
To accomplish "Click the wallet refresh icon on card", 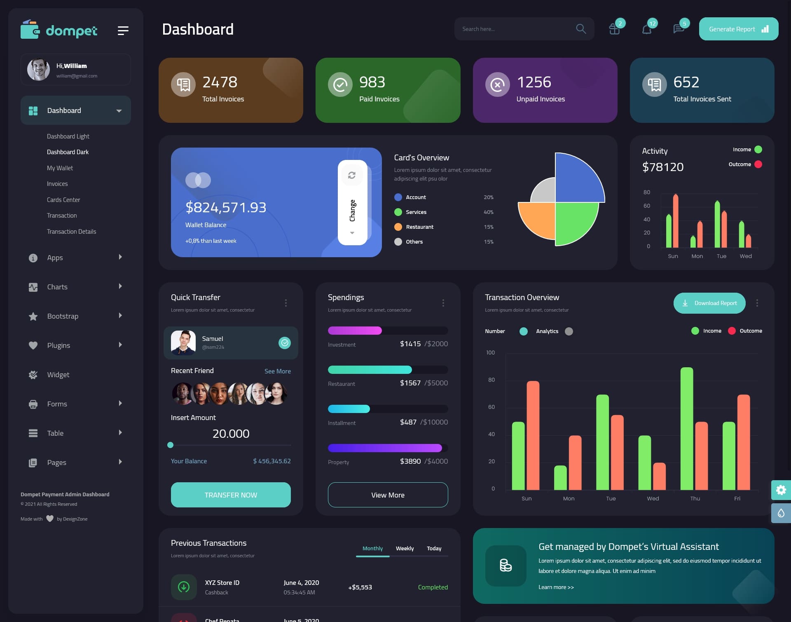I will click(x=352, y=175).
